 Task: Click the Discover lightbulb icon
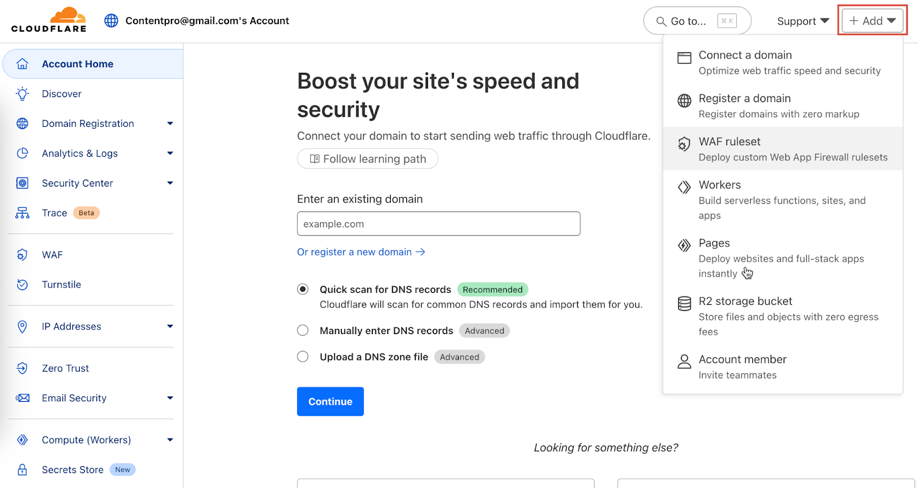click(x=22, y=94)
